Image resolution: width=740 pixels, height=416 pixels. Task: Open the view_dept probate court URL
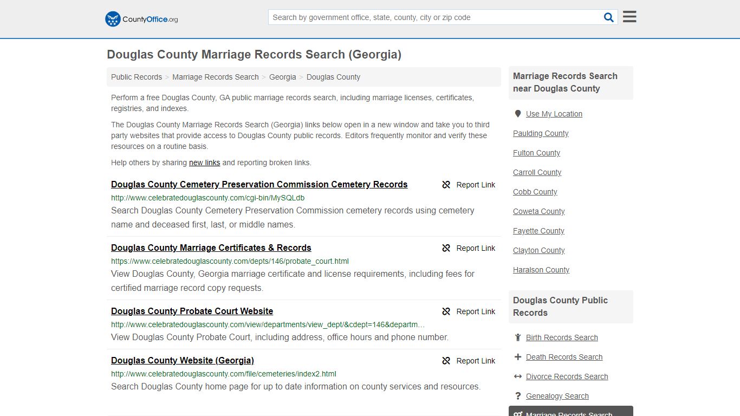point(268,324)
